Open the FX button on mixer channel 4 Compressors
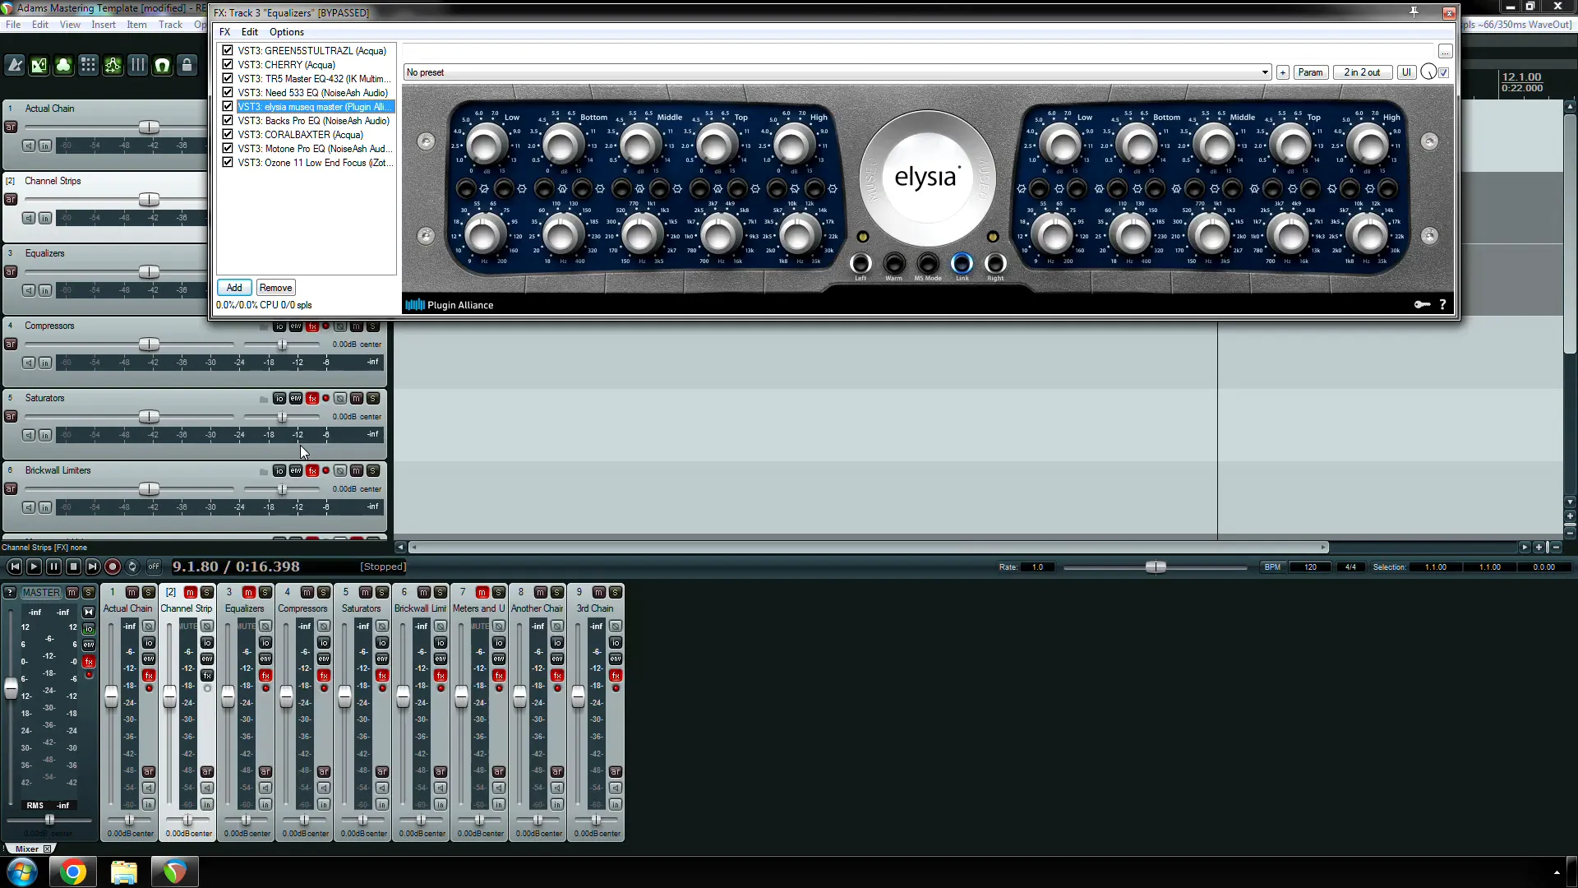 pos(324,676)
